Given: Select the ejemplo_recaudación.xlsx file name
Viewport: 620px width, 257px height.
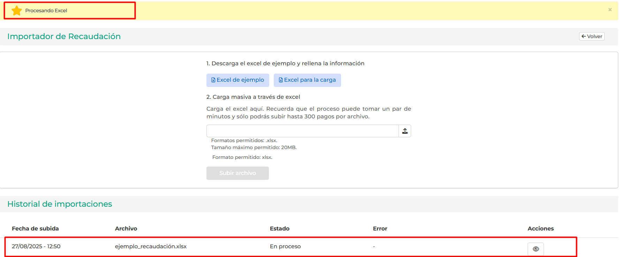Looking at the screenshot, I should click(x=151, y=247).
